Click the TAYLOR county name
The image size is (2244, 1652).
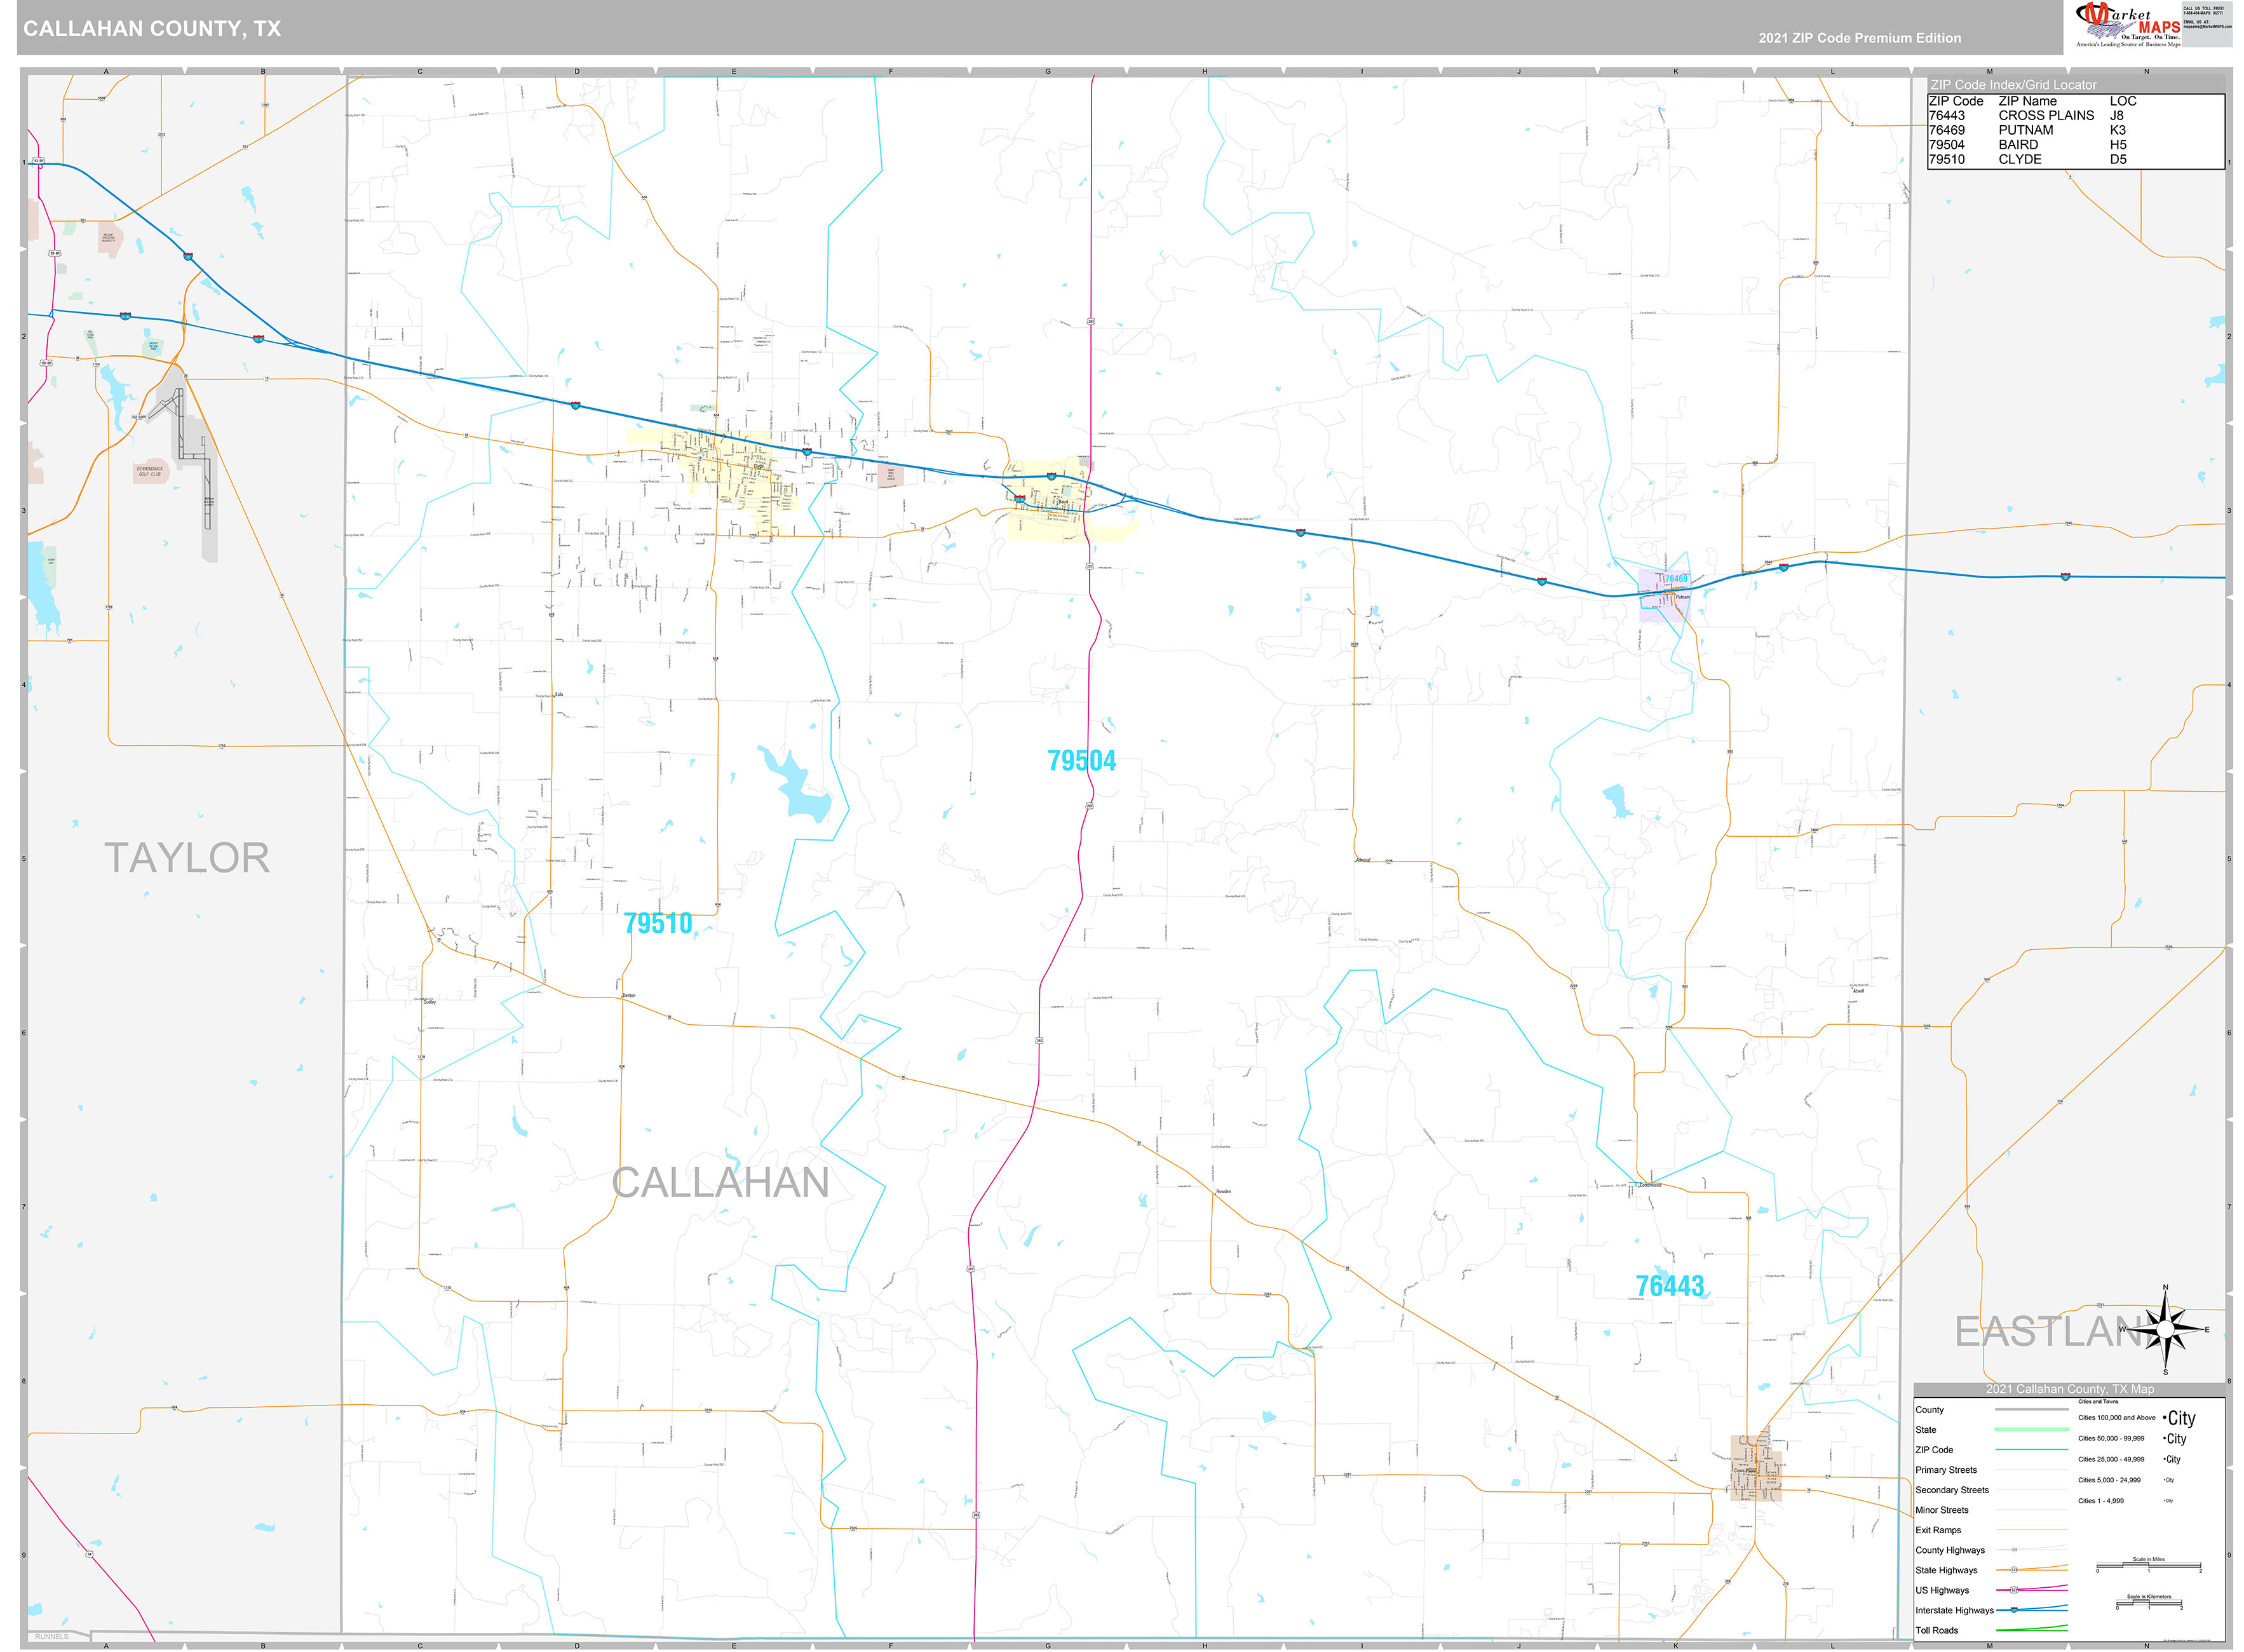[x=187, y=858]
